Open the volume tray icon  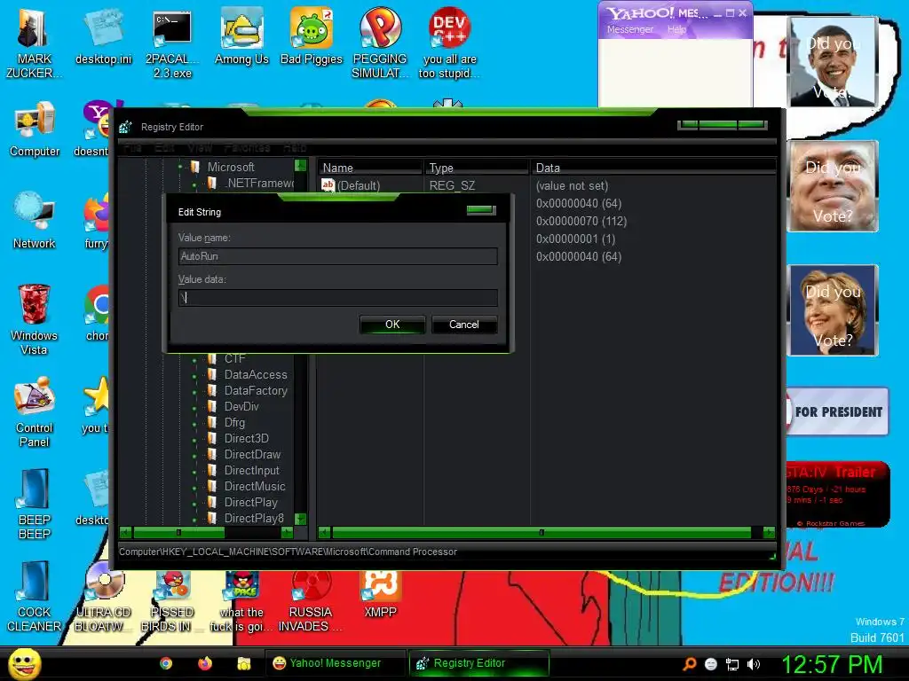pyautogui.click(x=754, y=663)
